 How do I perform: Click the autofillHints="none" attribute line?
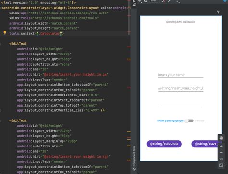click(44, 64)
